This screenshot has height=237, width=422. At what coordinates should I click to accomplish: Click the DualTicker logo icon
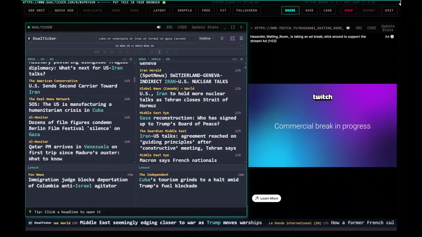[x=30, y=39]
